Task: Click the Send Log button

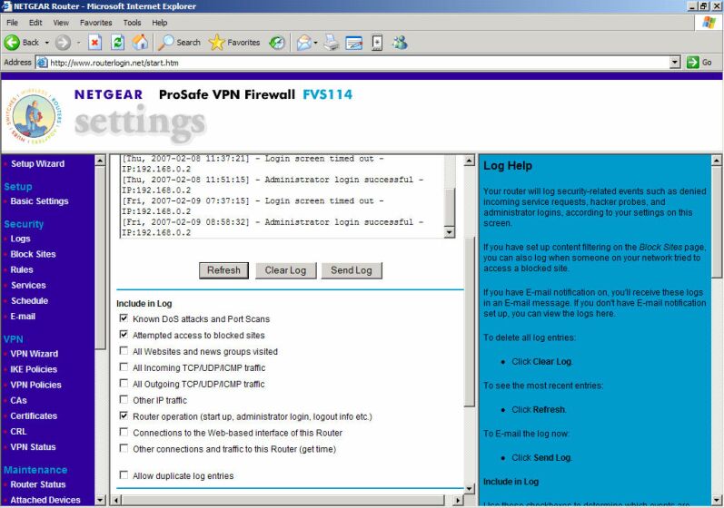Action: click(x=352, y=270)
